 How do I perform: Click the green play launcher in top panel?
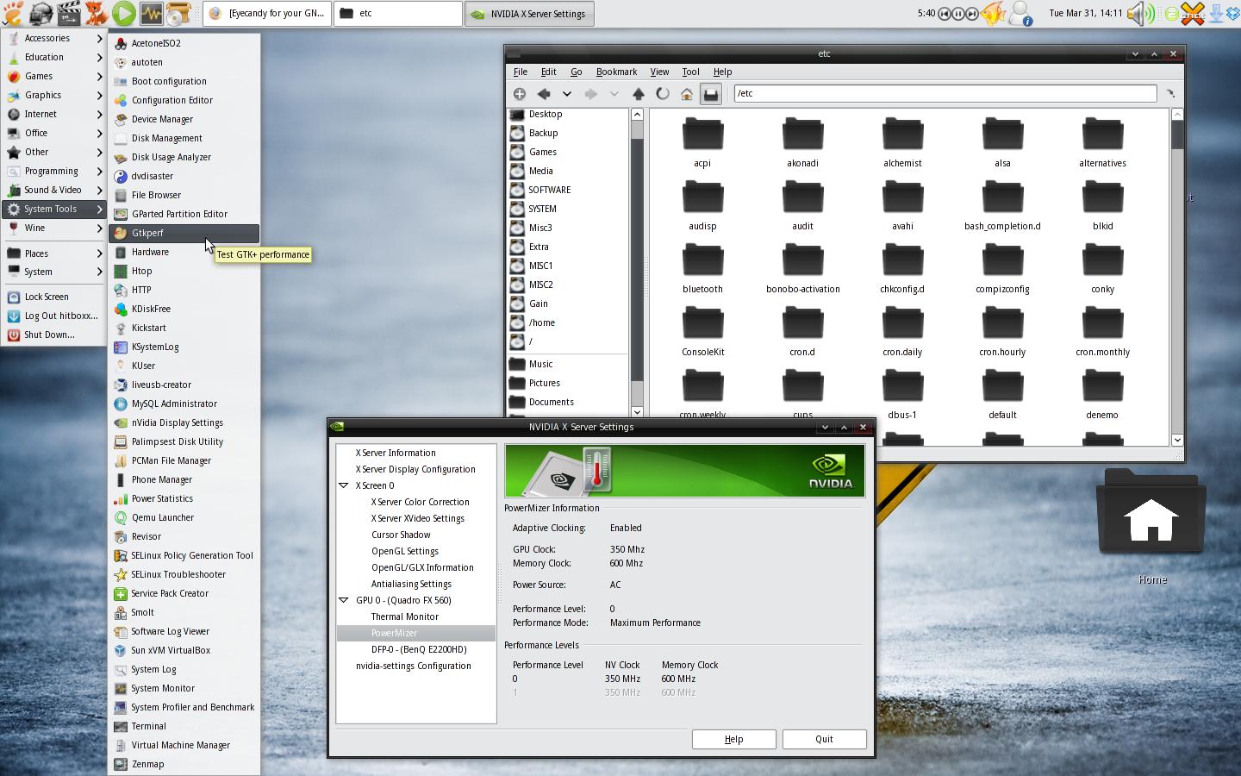pos(124,13)
